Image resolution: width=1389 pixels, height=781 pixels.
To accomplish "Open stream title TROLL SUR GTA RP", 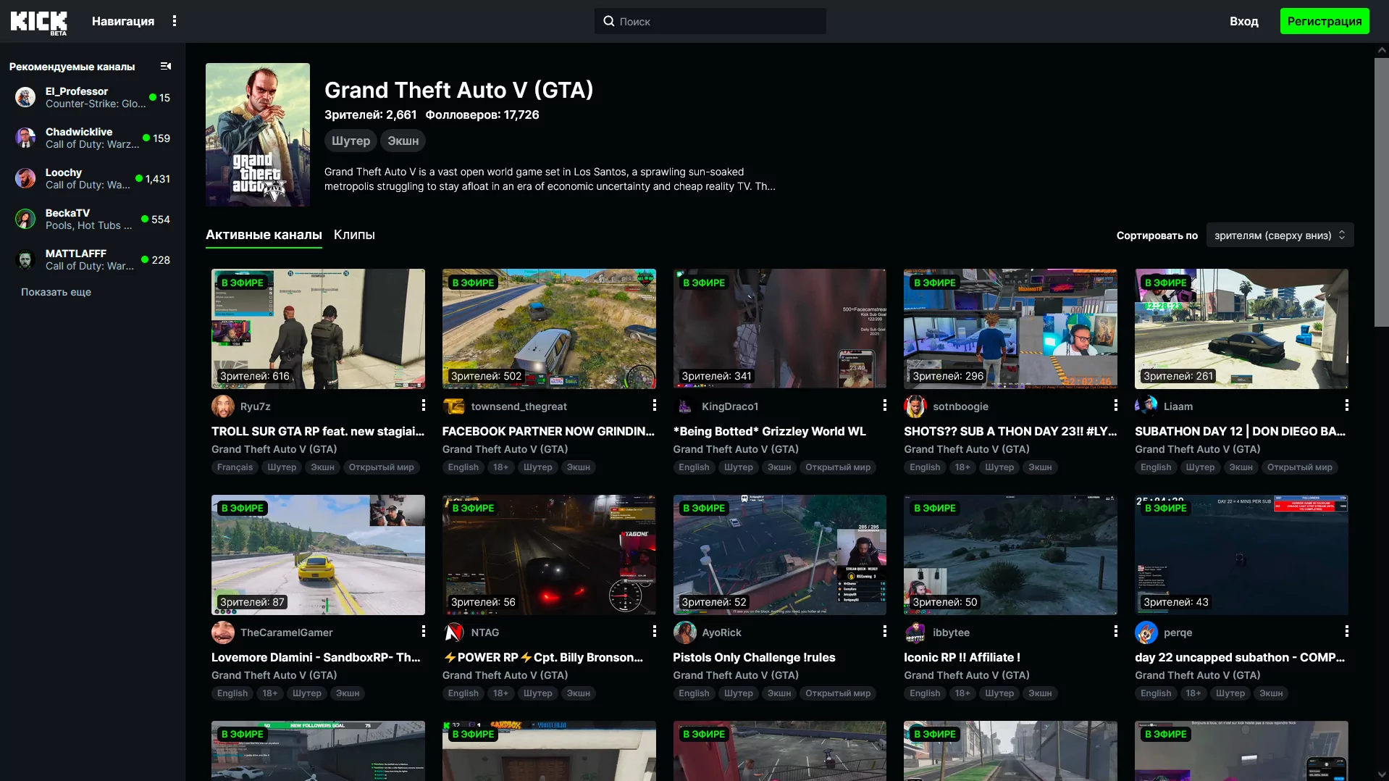I will pyautogui.click(x=318, y=431).
